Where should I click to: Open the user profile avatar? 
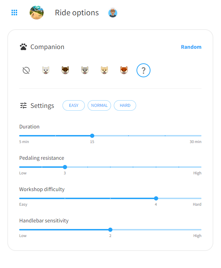tap(113, 13)
